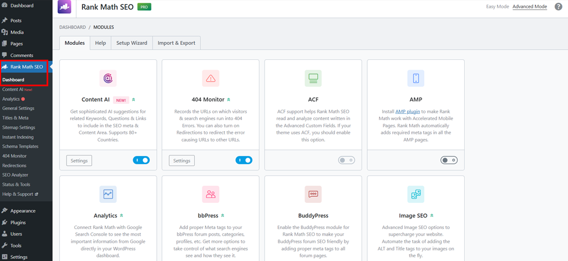Expand the chevron next to Content AI title
Screen dimensions: 568x261
tap(134, 100)
